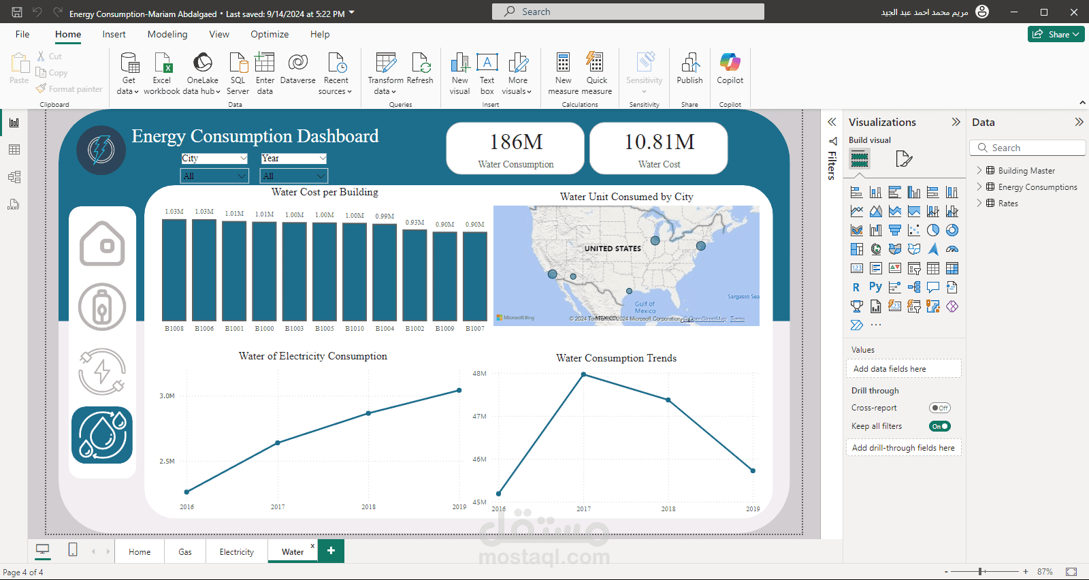Open the Modeling ribbon tab
Image resolution: width=1089 pixels, height=580 pixels.
(x=167, y=34)
